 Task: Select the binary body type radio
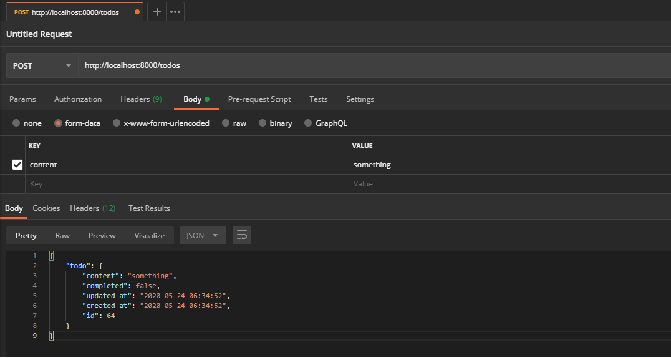263,123
